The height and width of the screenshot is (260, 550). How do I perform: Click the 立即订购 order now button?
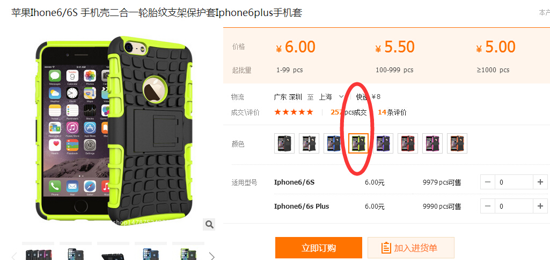[319, 248]
